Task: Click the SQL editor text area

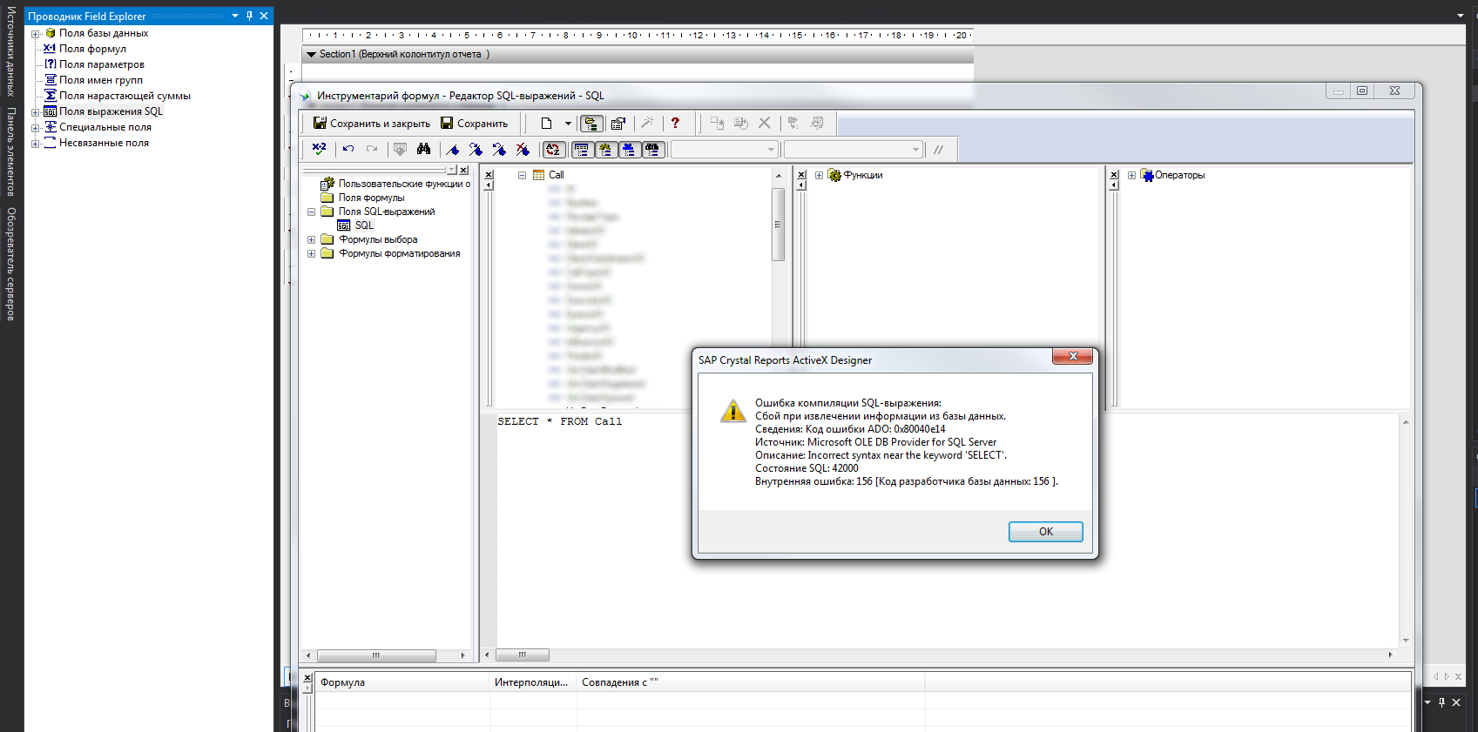Action: tap(946, 531)
